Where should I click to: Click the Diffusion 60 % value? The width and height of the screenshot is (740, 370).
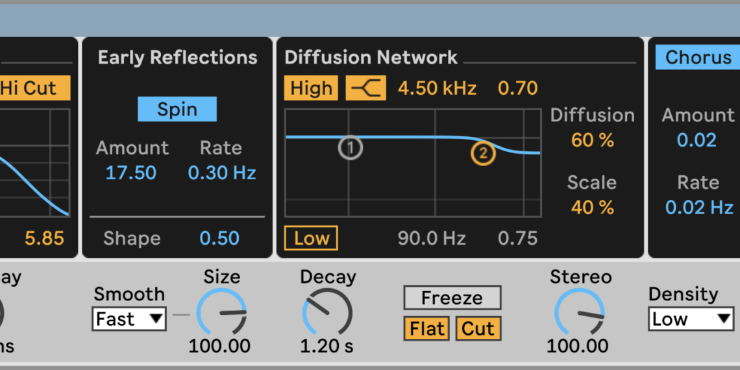[592, 140]
